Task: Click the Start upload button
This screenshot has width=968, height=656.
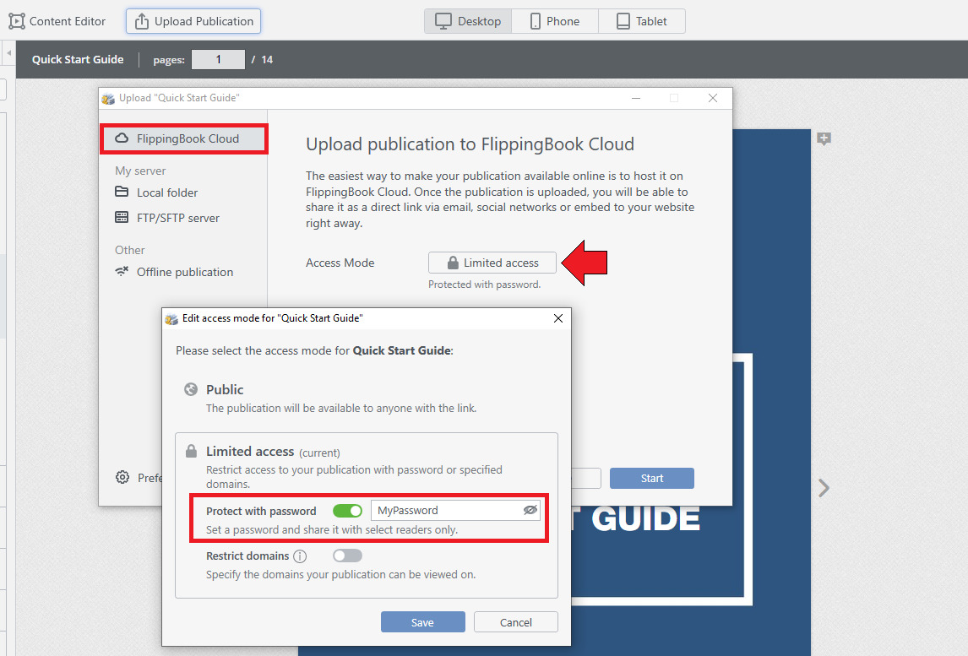Action: click(x=652, y=478)
